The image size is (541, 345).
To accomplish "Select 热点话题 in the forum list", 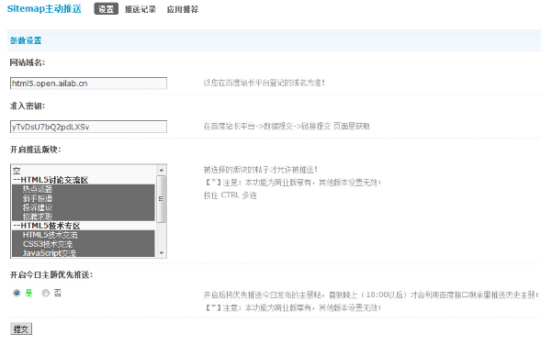I will [84, 189].
